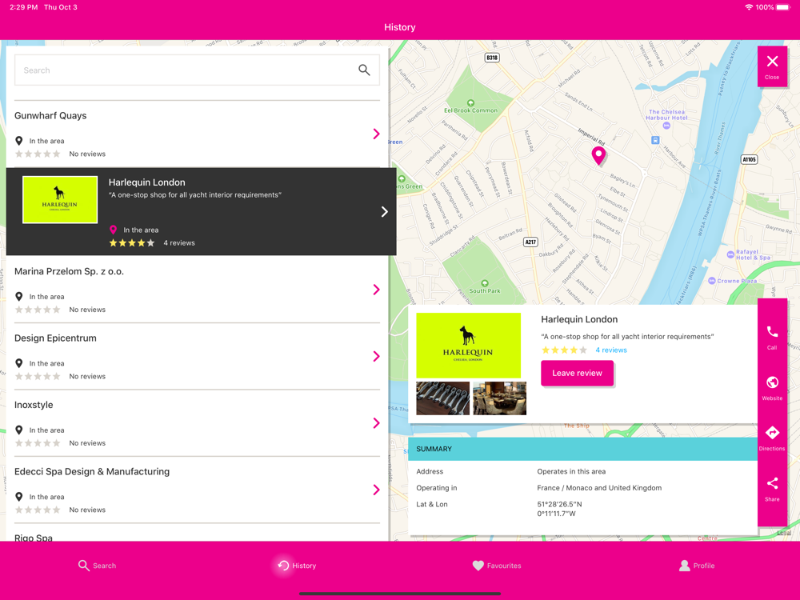The image size is (800, 600).
Task: Click the Search input field
Action: (197, 70)
